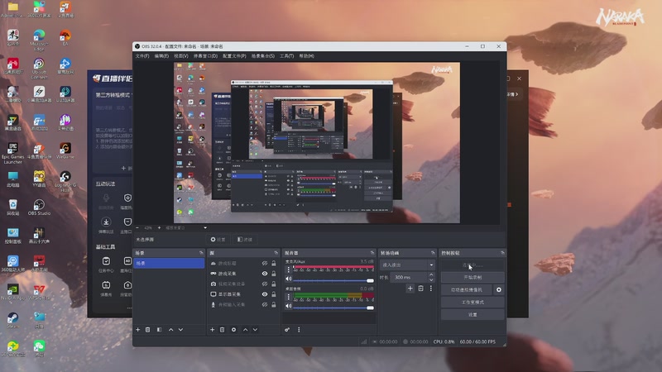Move source up in Sources panel
Image resolution: width=662 pixels, height=372 pixels.
point(245,329)
